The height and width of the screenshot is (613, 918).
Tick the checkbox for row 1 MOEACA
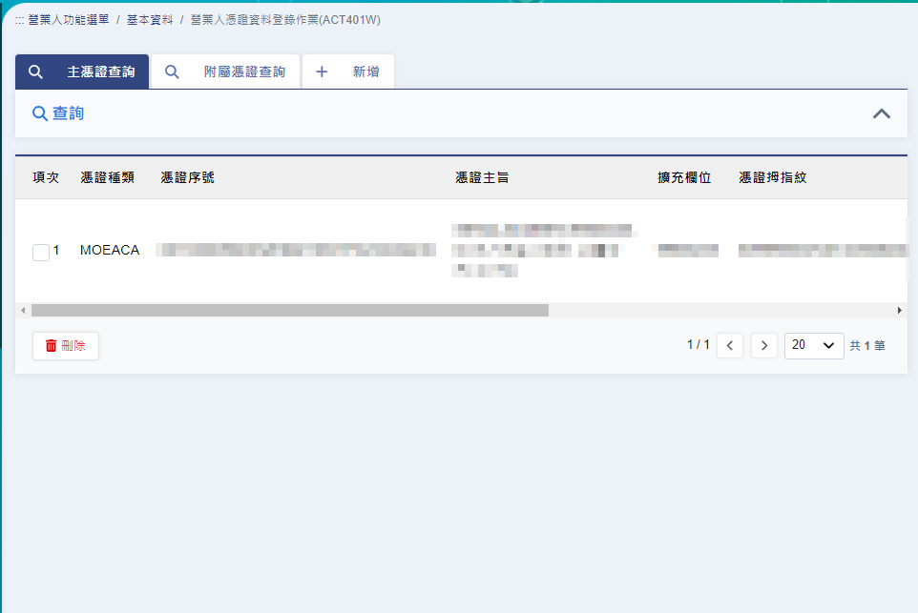(x=41, y=252)
